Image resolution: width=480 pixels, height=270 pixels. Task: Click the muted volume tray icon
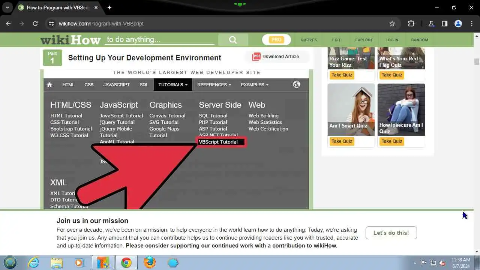pos(442,263)
